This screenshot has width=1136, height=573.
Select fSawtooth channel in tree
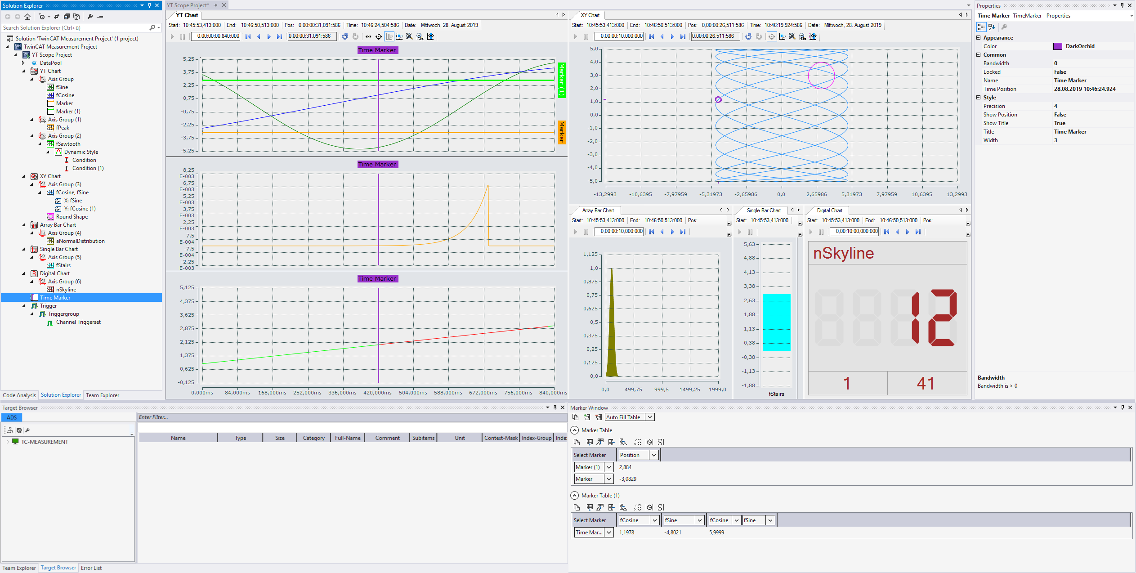68,144
